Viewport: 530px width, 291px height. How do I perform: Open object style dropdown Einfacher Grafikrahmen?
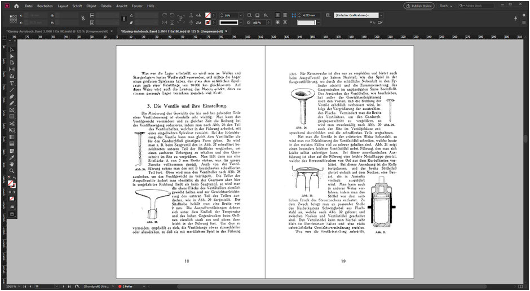pos(381,15)
